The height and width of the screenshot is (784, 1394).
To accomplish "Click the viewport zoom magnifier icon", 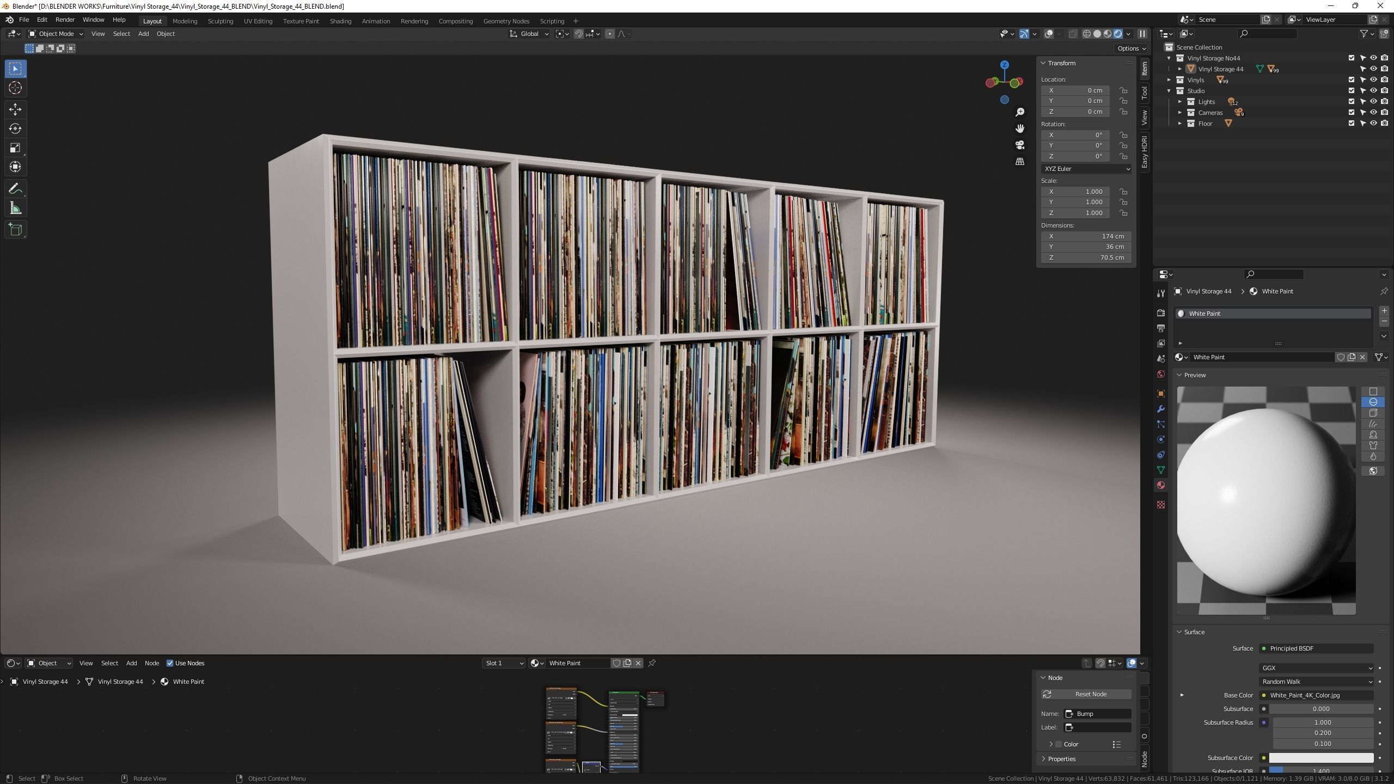I will (1020, 112).
